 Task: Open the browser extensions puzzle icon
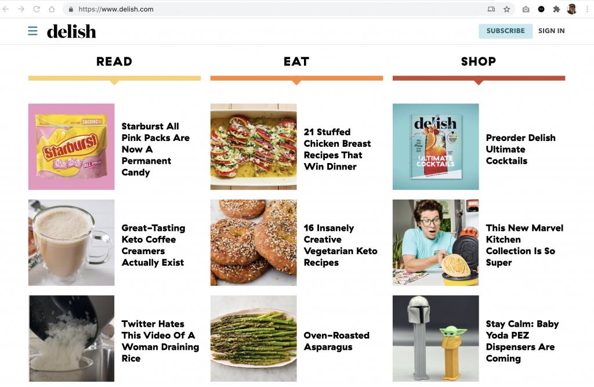pyautogui.click(x=556, y=9)
